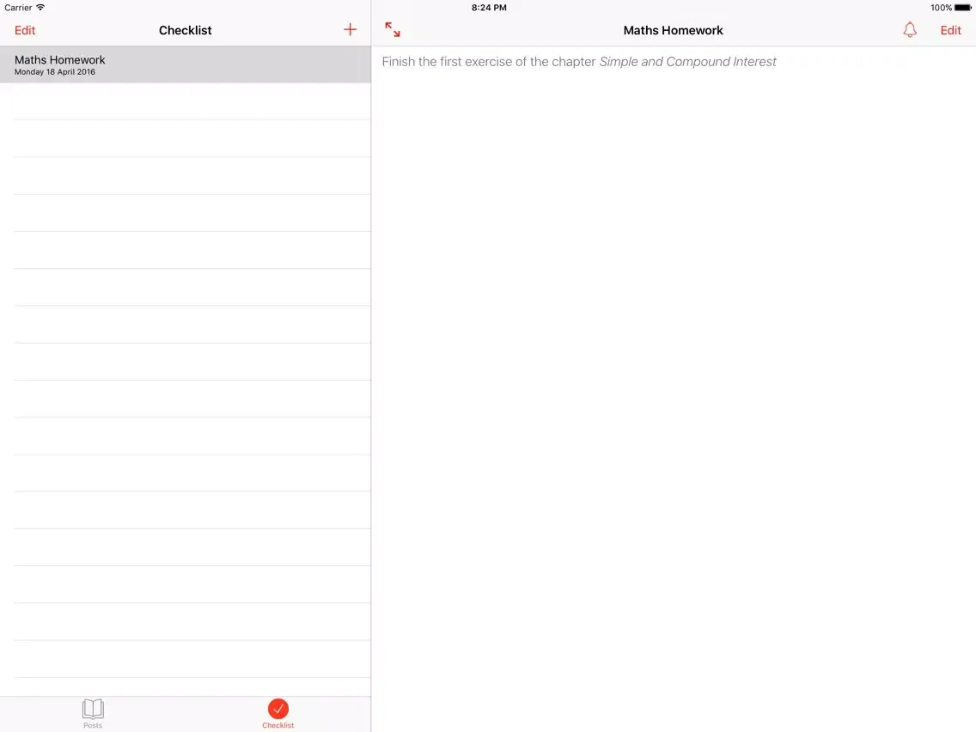Viewport: 976px width, 732px height.
Task: Click the Carrier label in status bar
Action: coord(18,8)
